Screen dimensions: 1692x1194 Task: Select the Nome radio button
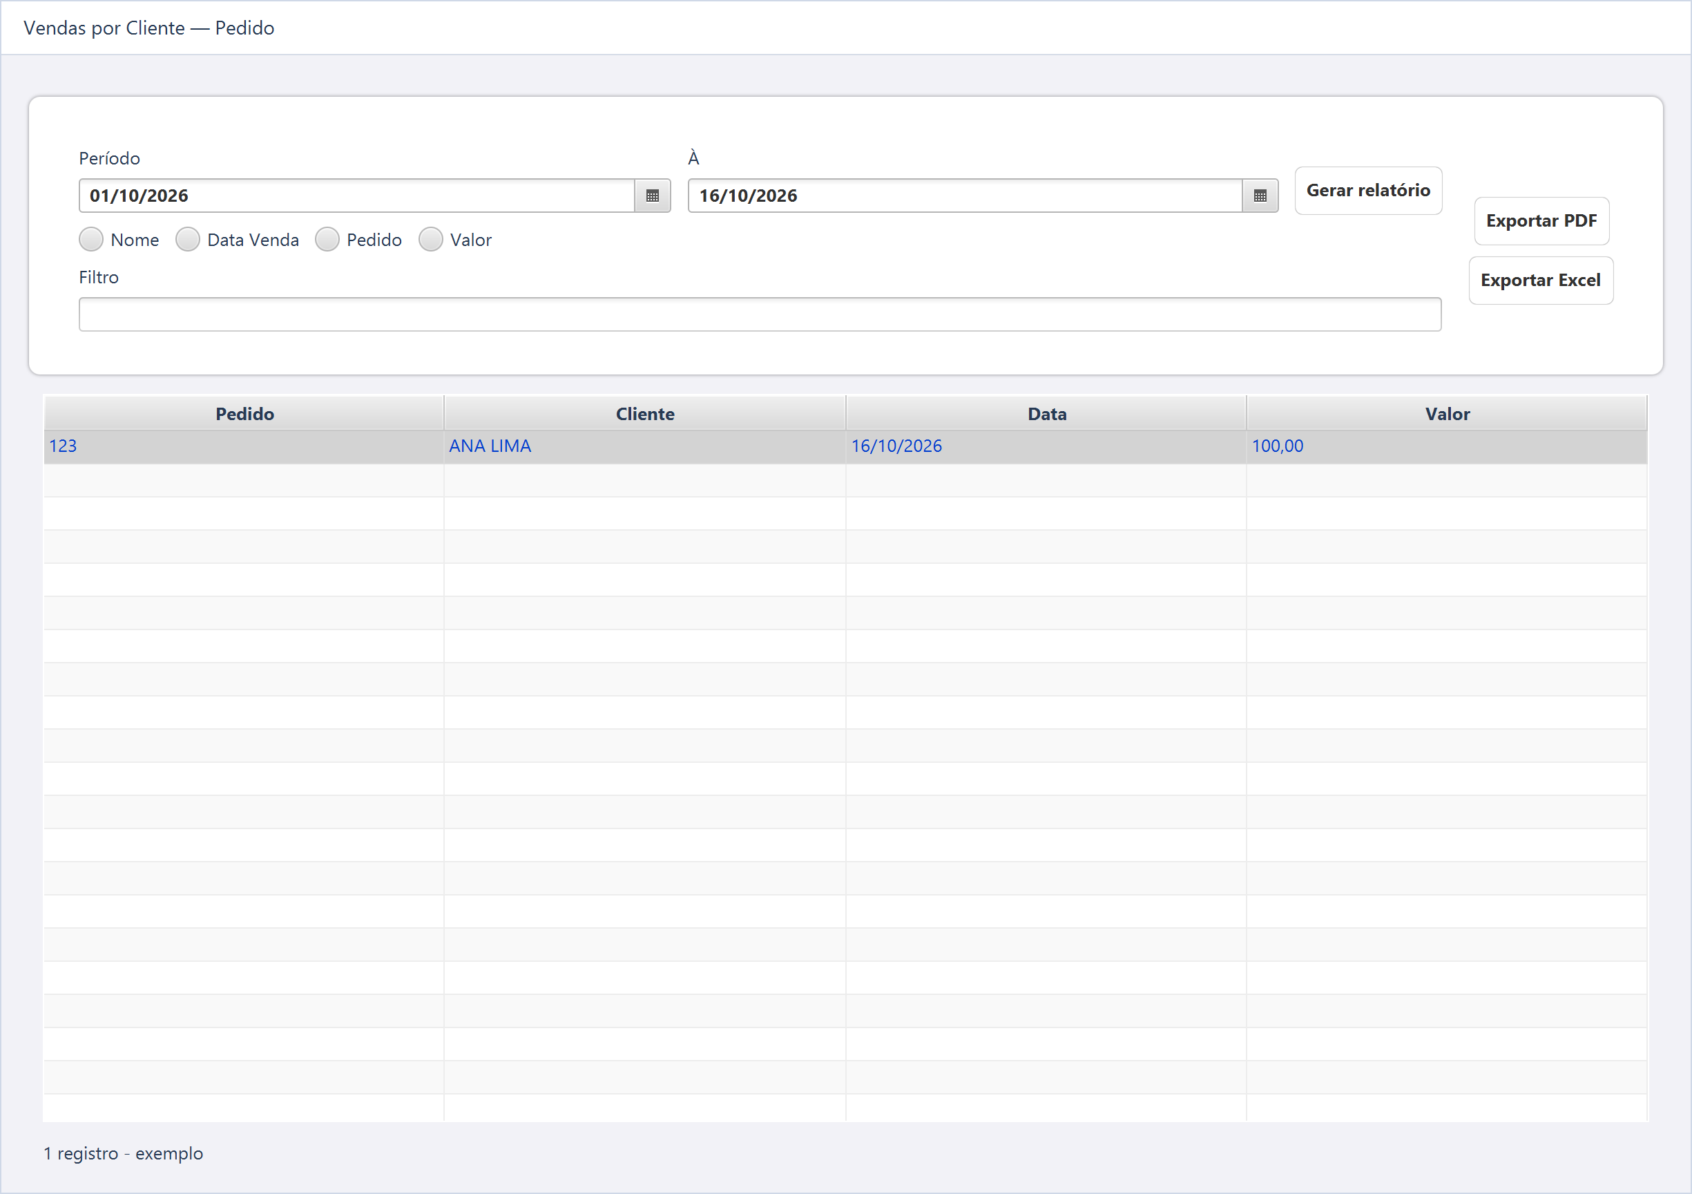click(90, 240)
